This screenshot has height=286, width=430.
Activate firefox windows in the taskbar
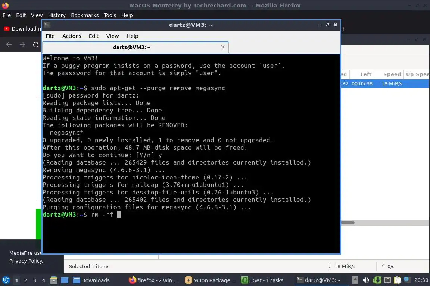click(153, 280)
